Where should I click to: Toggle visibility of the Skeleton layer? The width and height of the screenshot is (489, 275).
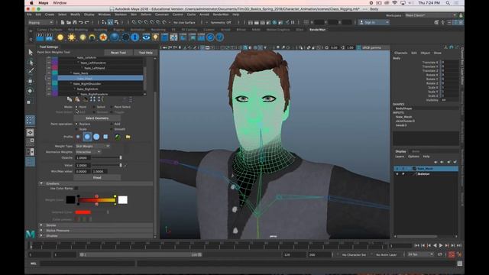pyautogui.click(x=397, y=174)
